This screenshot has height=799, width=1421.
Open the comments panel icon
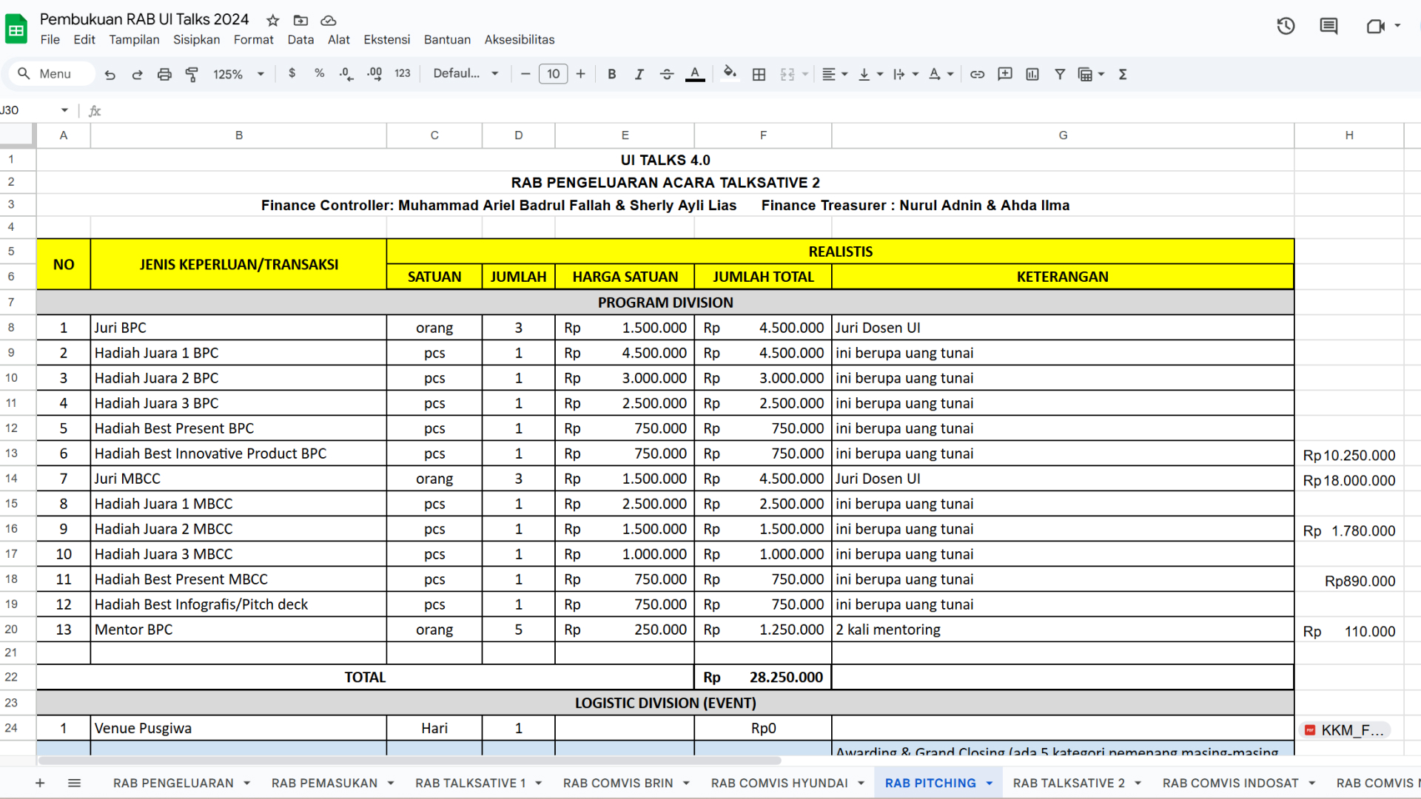pyautogui.click(x=1328, y=27)
